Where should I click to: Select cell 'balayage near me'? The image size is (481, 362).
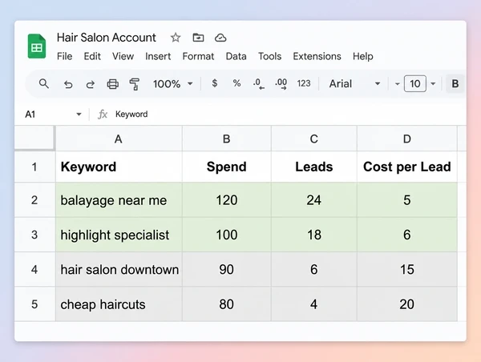pos(119,200)
